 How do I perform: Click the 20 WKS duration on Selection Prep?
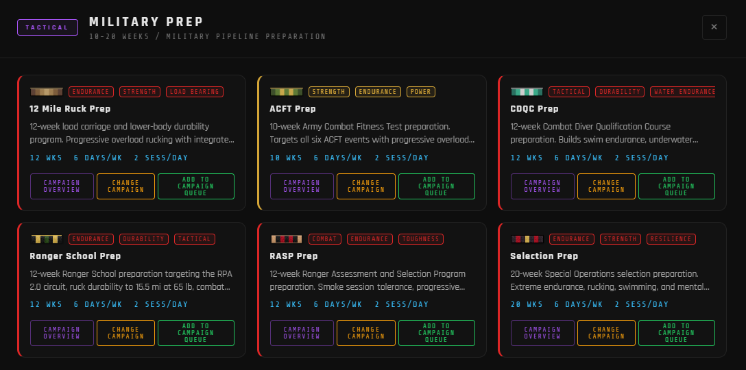coord(527,304)
